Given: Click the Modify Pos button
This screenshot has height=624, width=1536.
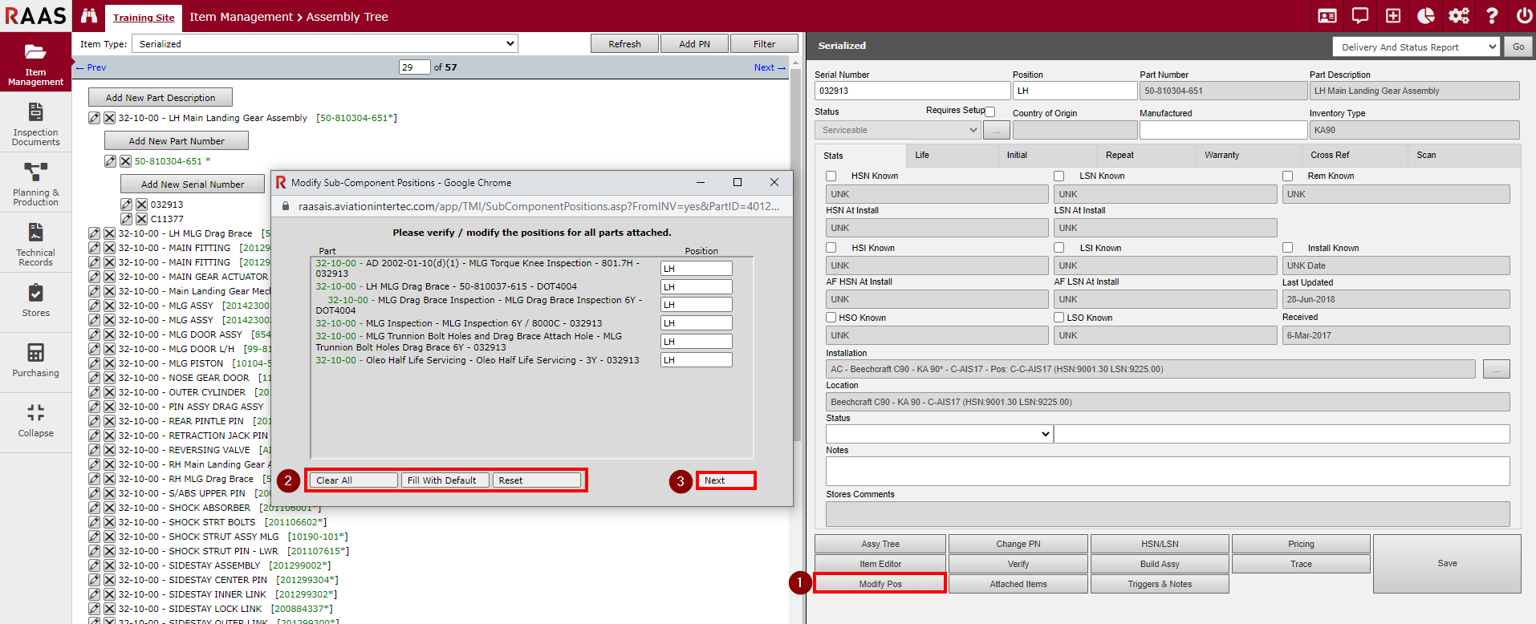Looking at the screenshot, I should pyautogui.click(x=880, y=584).
